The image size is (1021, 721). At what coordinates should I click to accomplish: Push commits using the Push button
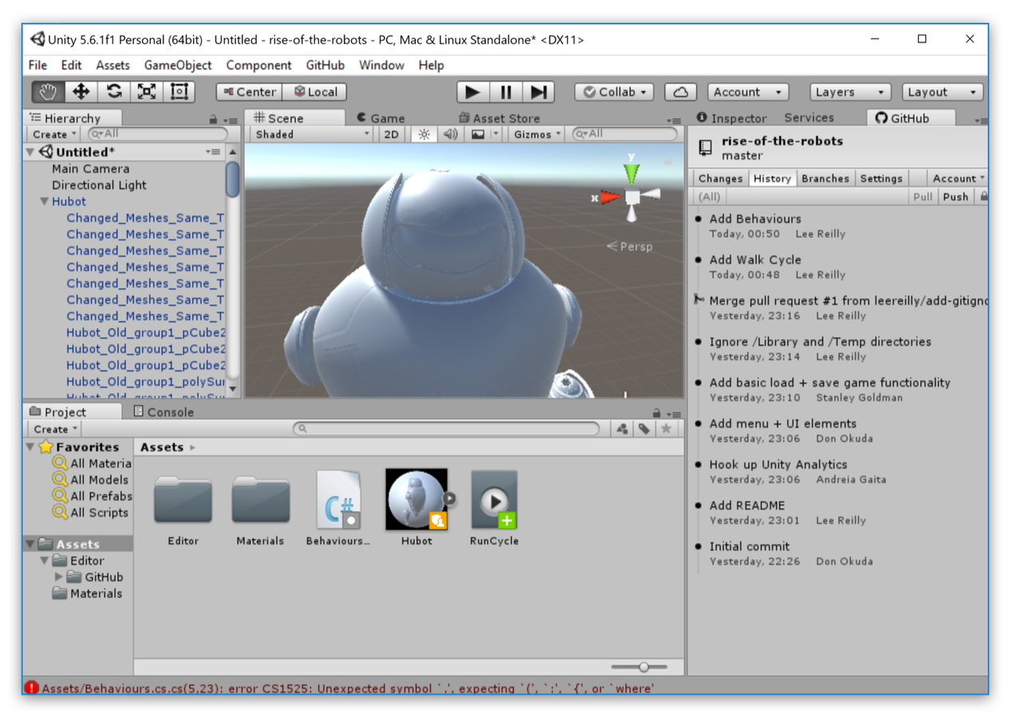[956, 196]
